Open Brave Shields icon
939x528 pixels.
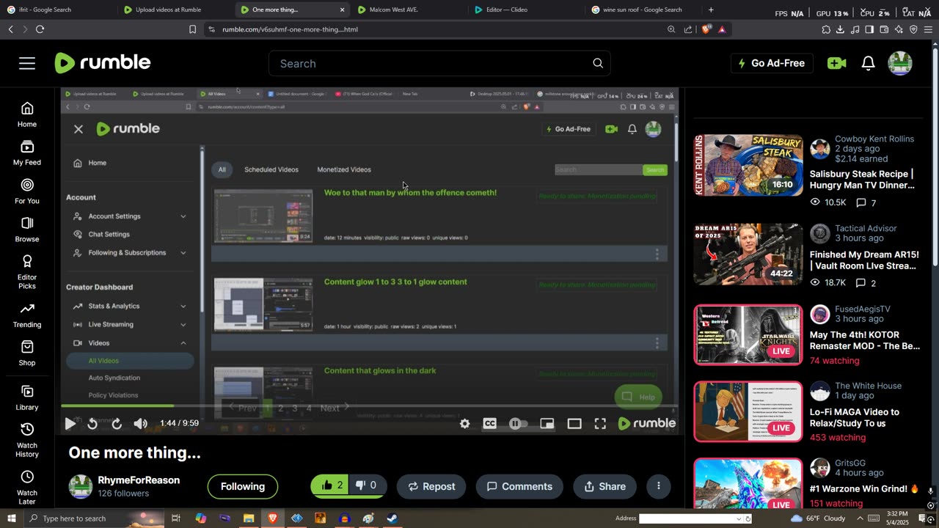point(706,29)
